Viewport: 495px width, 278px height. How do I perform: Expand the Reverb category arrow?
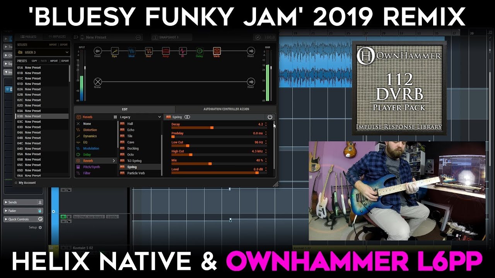(114, 161)
